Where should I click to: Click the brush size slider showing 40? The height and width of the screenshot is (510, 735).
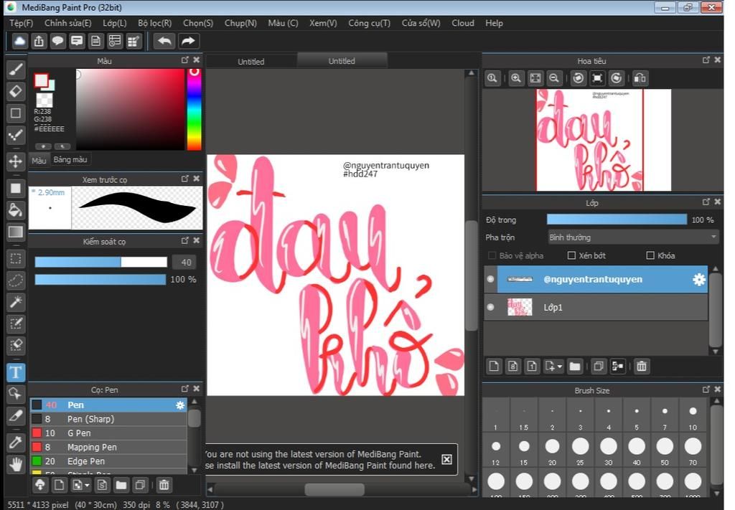[100, 263]
